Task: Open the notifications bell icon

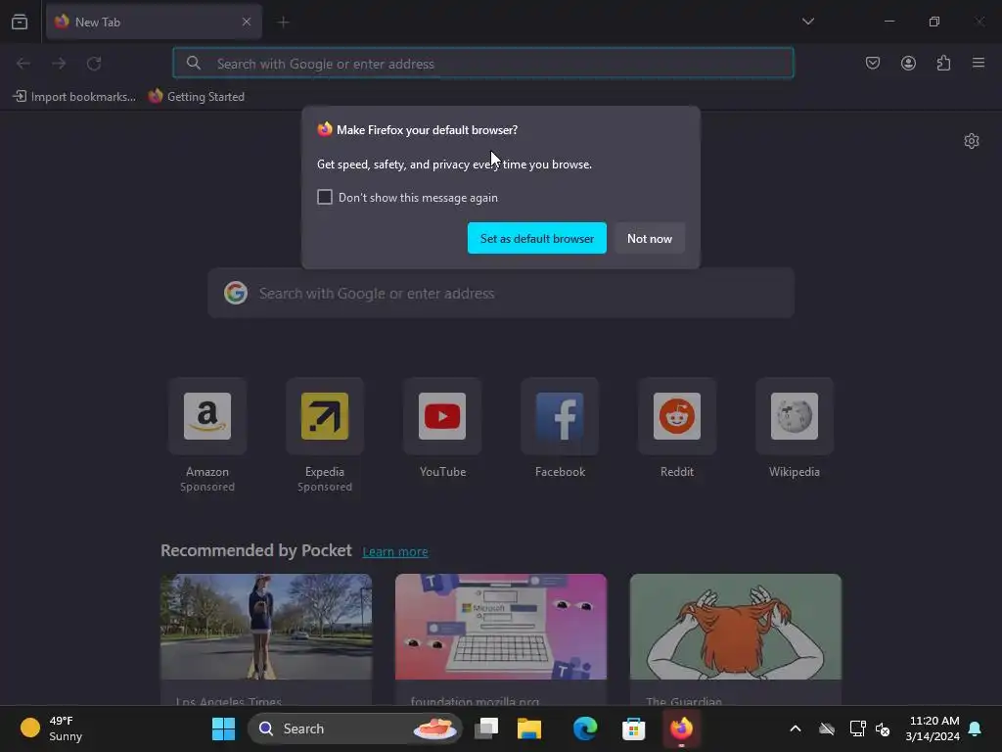Action: pyautogui.click(x=976, y=728)
